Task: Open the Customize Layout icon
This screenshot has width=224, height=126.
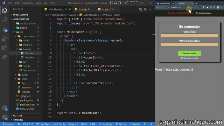Action: (126, 3)
